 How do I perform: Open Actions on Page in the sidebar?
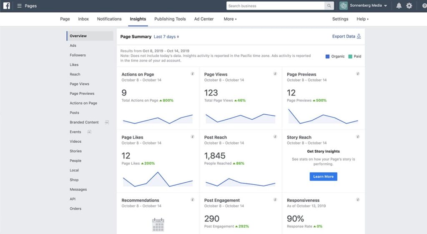[83, 103]
